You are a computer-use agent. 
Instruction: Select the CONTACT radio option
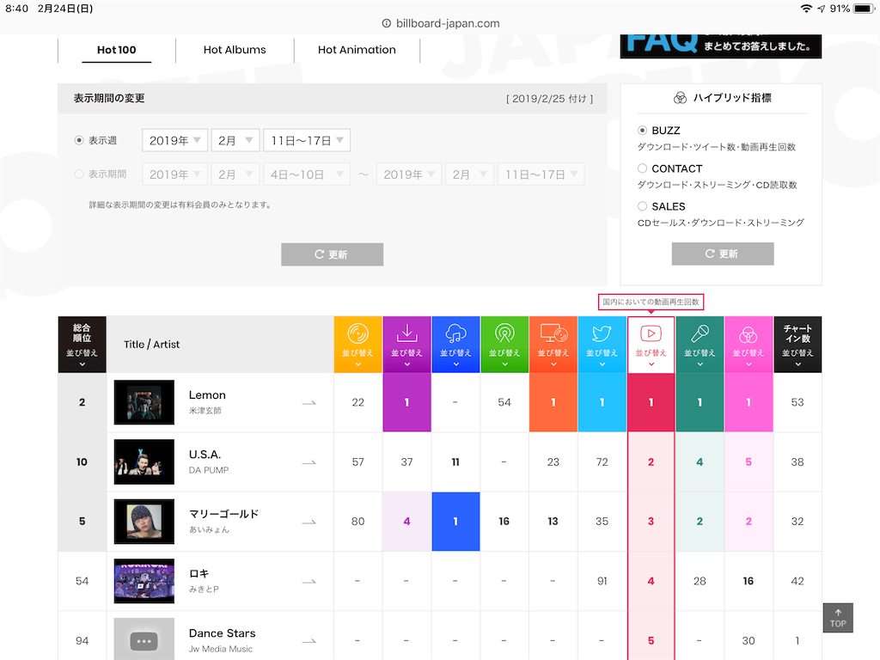[x=643, y=168]
